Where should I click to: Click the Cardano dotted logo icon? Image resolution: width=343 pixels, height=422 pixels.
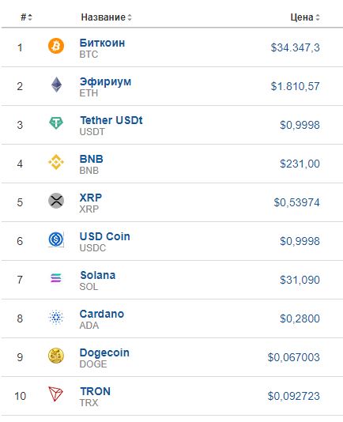coord(56,317)
